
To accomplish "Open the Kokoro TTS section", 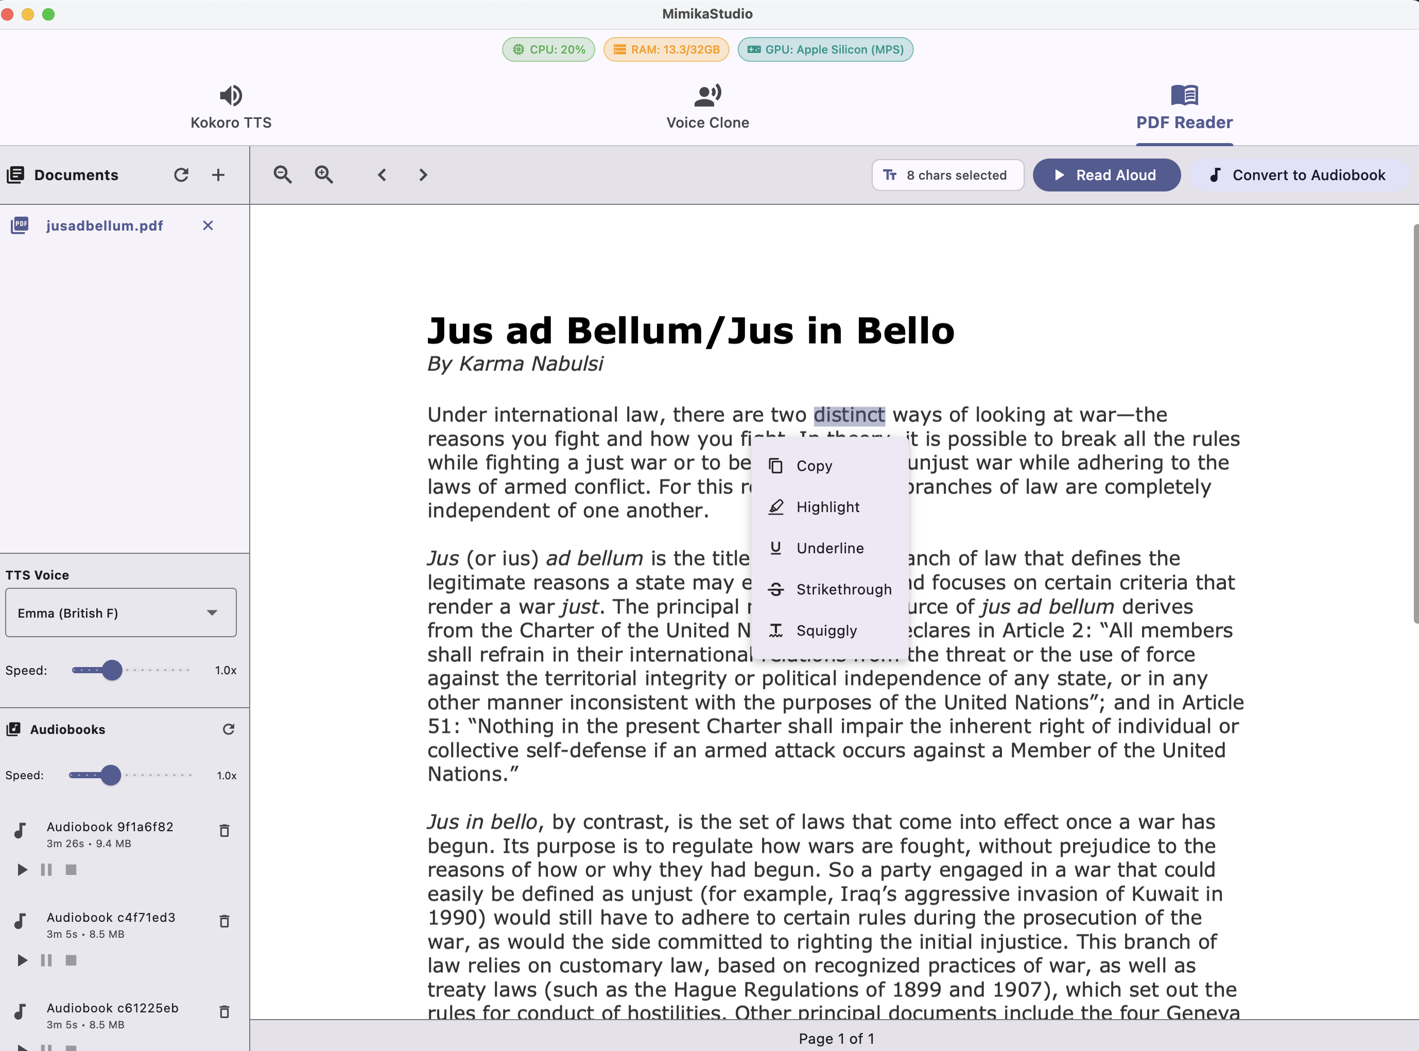I will [x=231, y=107].
